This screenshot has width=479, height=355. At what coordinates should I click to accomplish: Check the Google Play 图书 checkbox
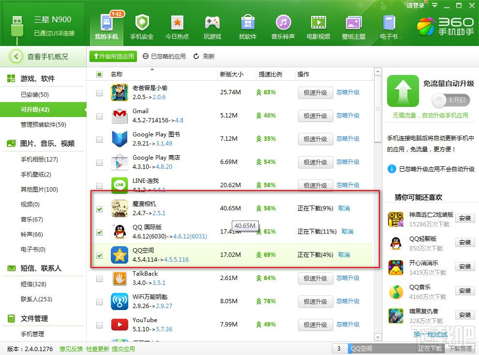(x=99, y=139)
